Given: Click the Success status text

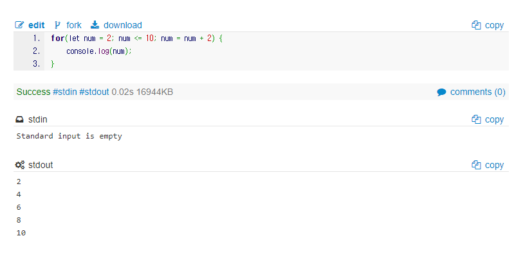Looking at the screenshot, I should pyautogui.click(x=33, y=92).
